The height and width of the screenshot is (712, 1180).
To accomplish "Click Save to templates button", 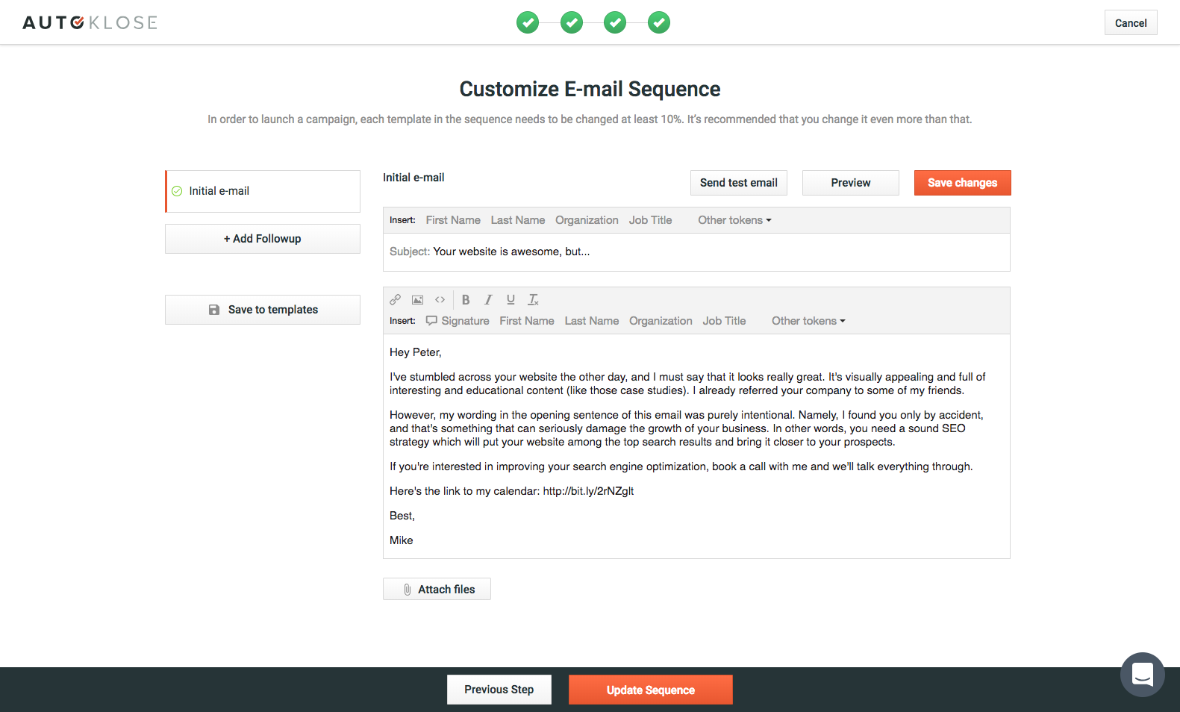I will 263,310.
